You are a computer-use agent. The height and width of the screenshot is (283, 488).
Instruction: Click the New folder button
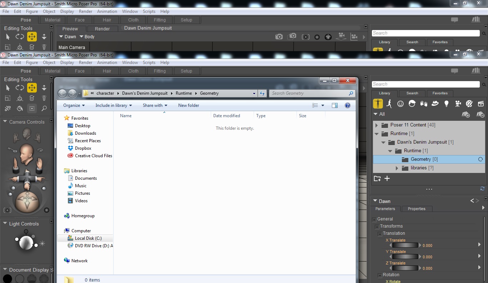(189, 105)
